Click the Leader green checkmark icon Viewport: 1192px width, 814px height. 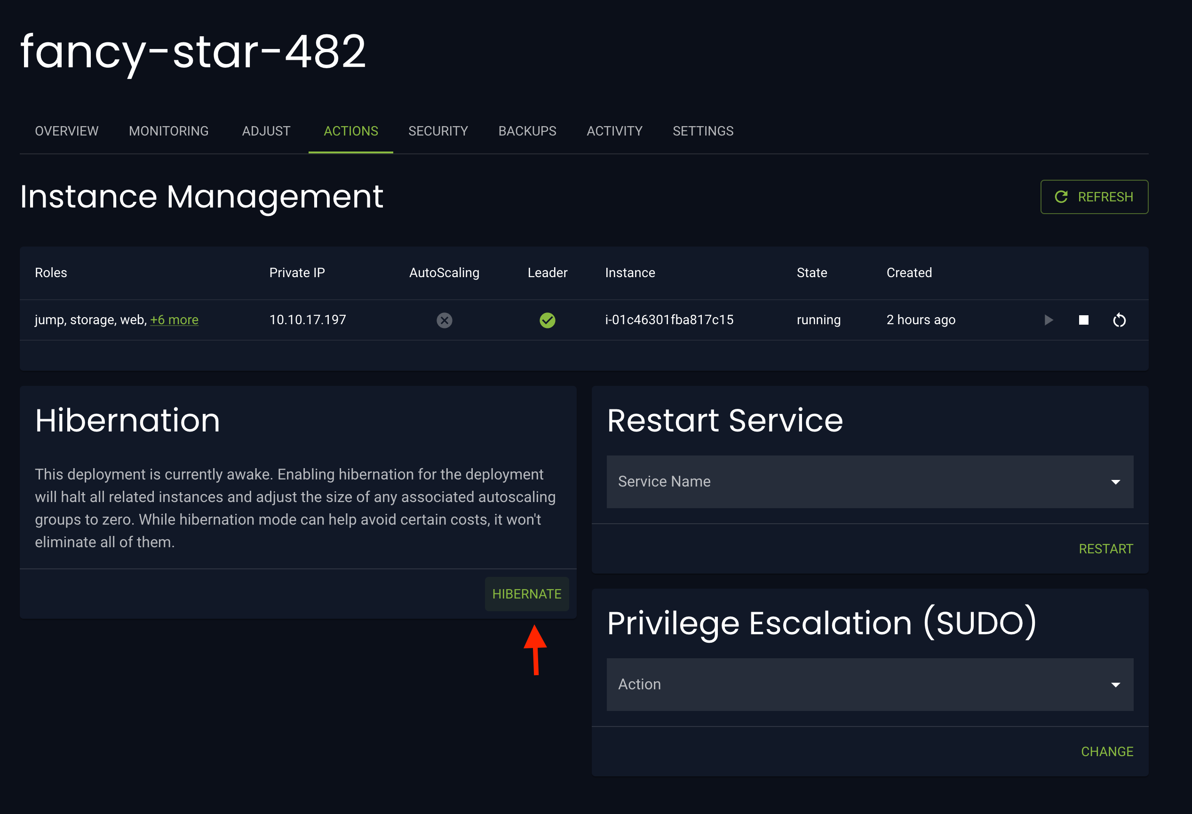(547, 320)
